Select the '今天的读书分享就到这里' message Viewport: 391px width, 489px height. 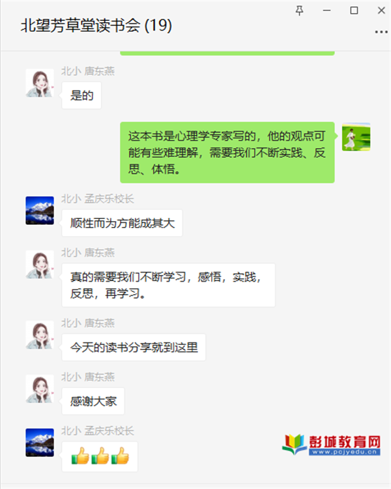(x=134, y=347)
